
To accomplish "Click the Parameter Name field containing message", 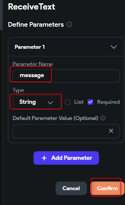I will (66, 76).
